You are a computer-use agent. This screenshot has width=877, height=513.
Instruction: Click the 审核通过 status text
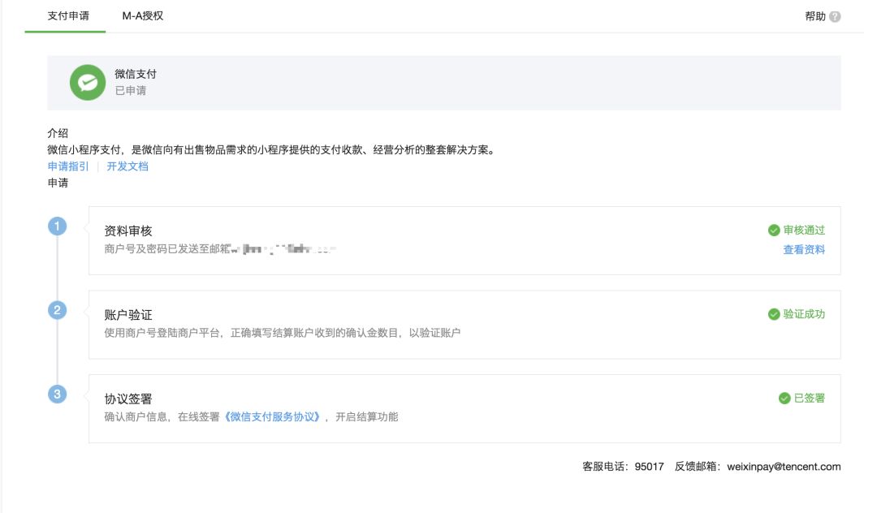tap(804, 231)
